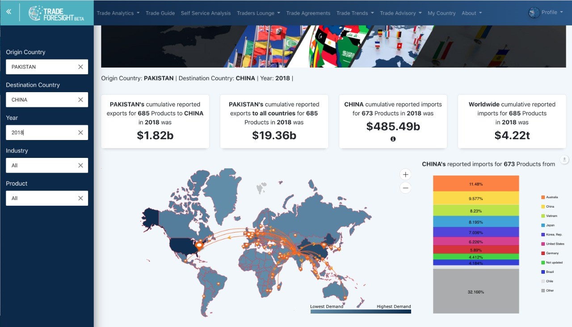The height and width of the screenshot is (327, 572).
Task: Clear the 2018 year selection
Action: coord(80,132)
